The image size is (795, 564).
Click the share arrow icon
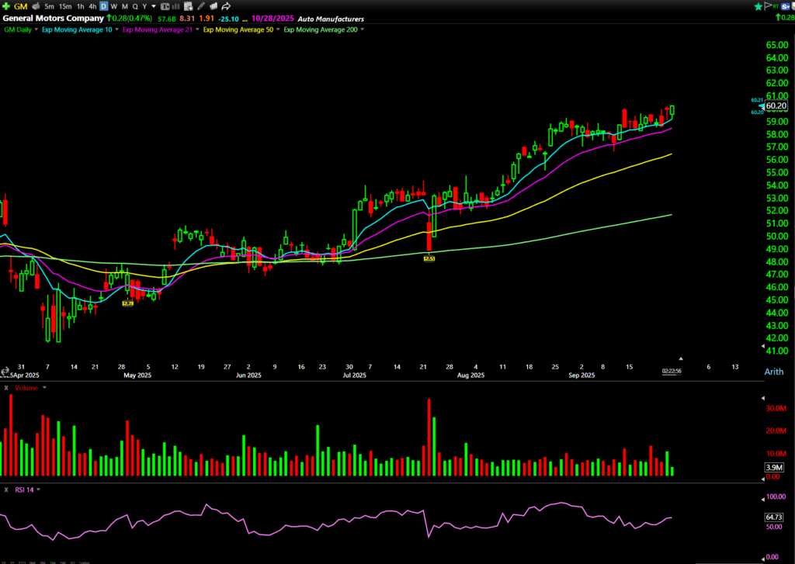click(x=226, y=6)
